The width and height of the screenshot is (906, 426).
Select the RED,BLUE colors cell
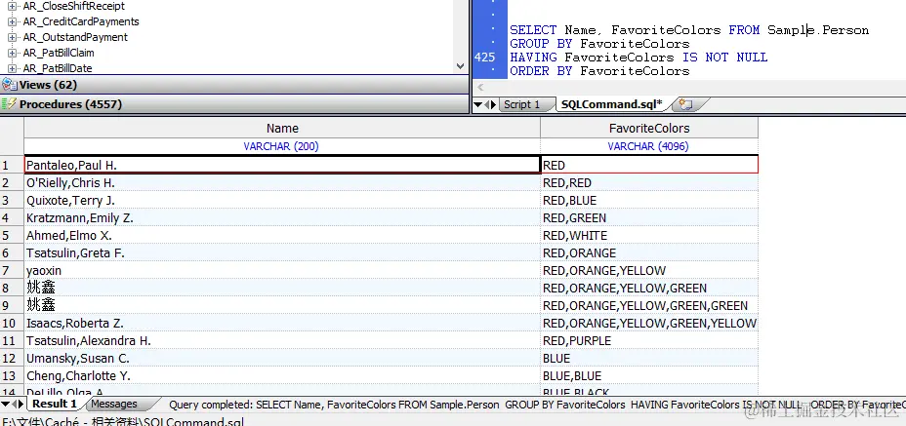[649, 200]
